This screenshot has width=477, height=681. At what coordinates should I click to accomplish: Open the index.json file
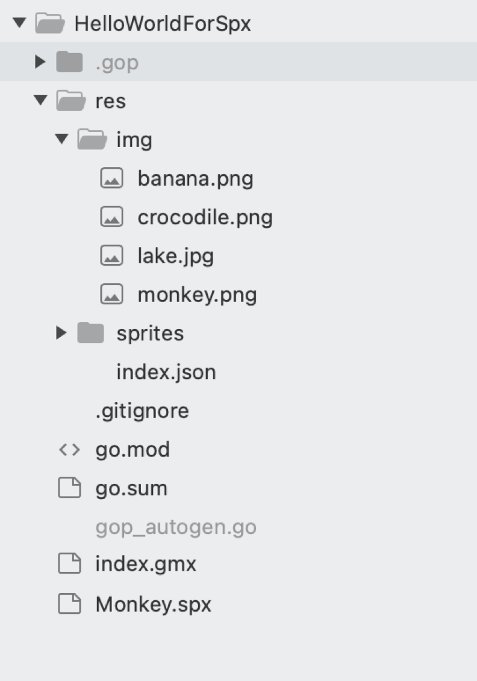click(x=166, y=372)
